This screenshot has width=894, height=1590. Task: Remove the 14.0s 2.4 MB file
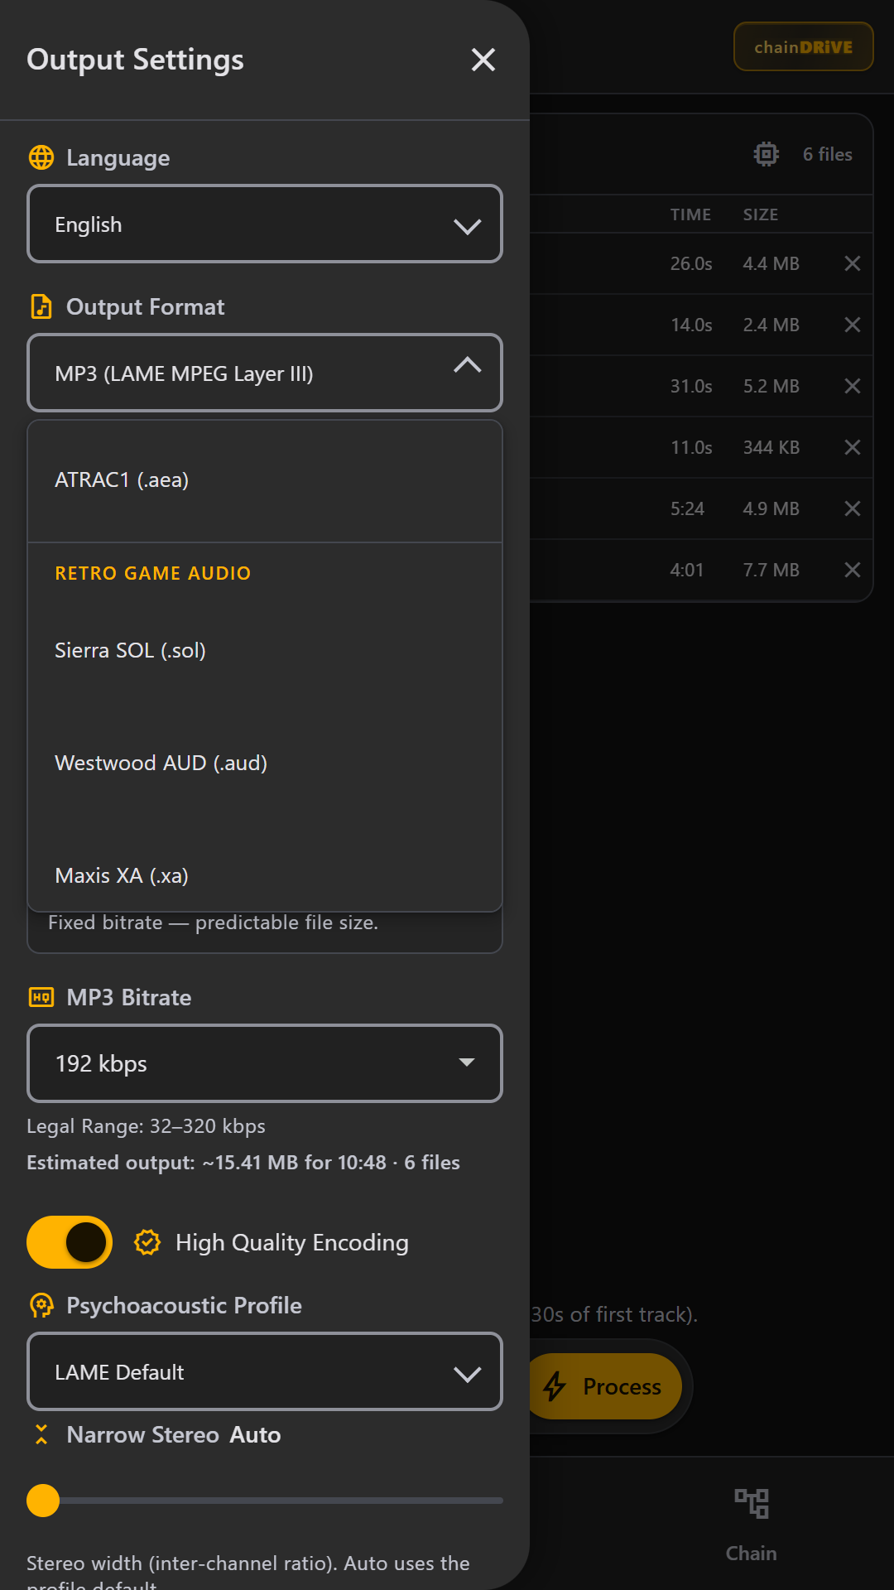(x=853, y=325)
